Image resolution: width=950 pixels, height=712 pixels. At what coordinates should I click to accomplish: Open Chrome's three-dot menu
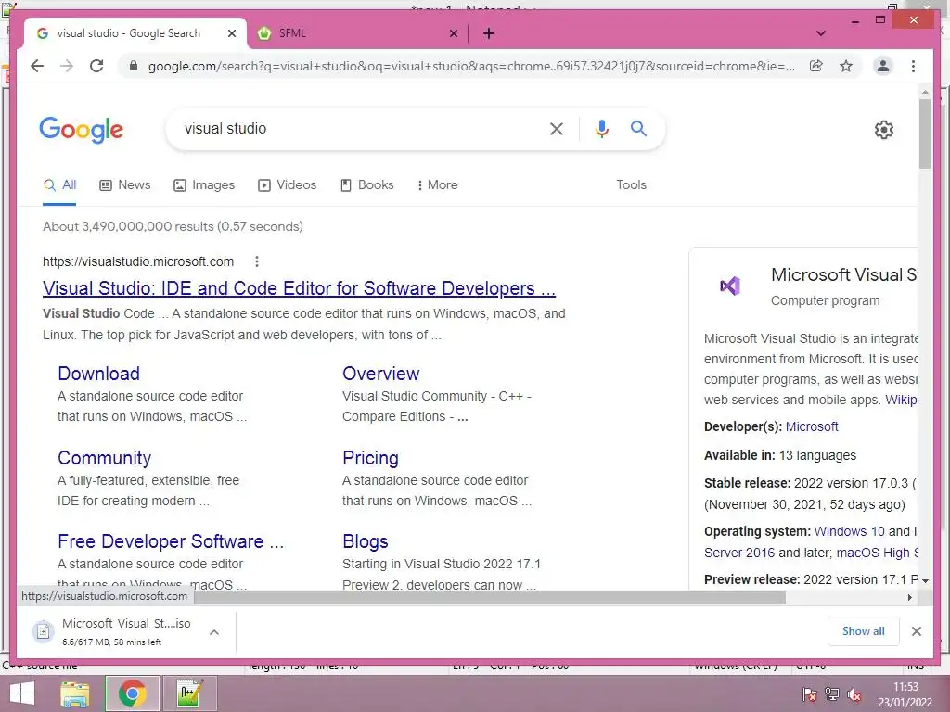[913, 66]
